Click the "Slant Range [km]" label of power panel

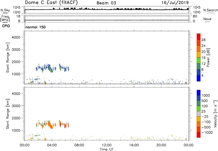pos(8,58)
